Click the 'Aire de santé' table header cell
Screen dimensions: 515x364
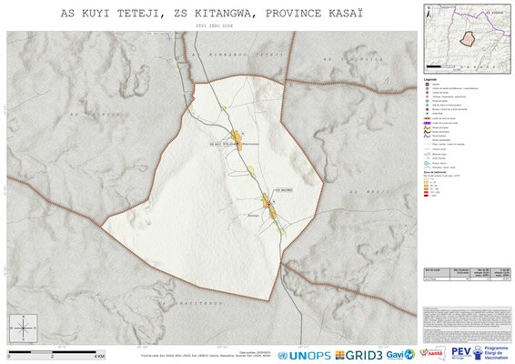(437, 272)
